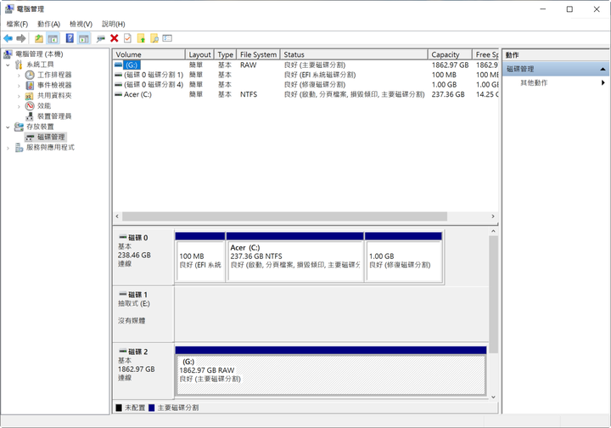
Task: Sort by the Capacity column header
Action: coord(450,54)
